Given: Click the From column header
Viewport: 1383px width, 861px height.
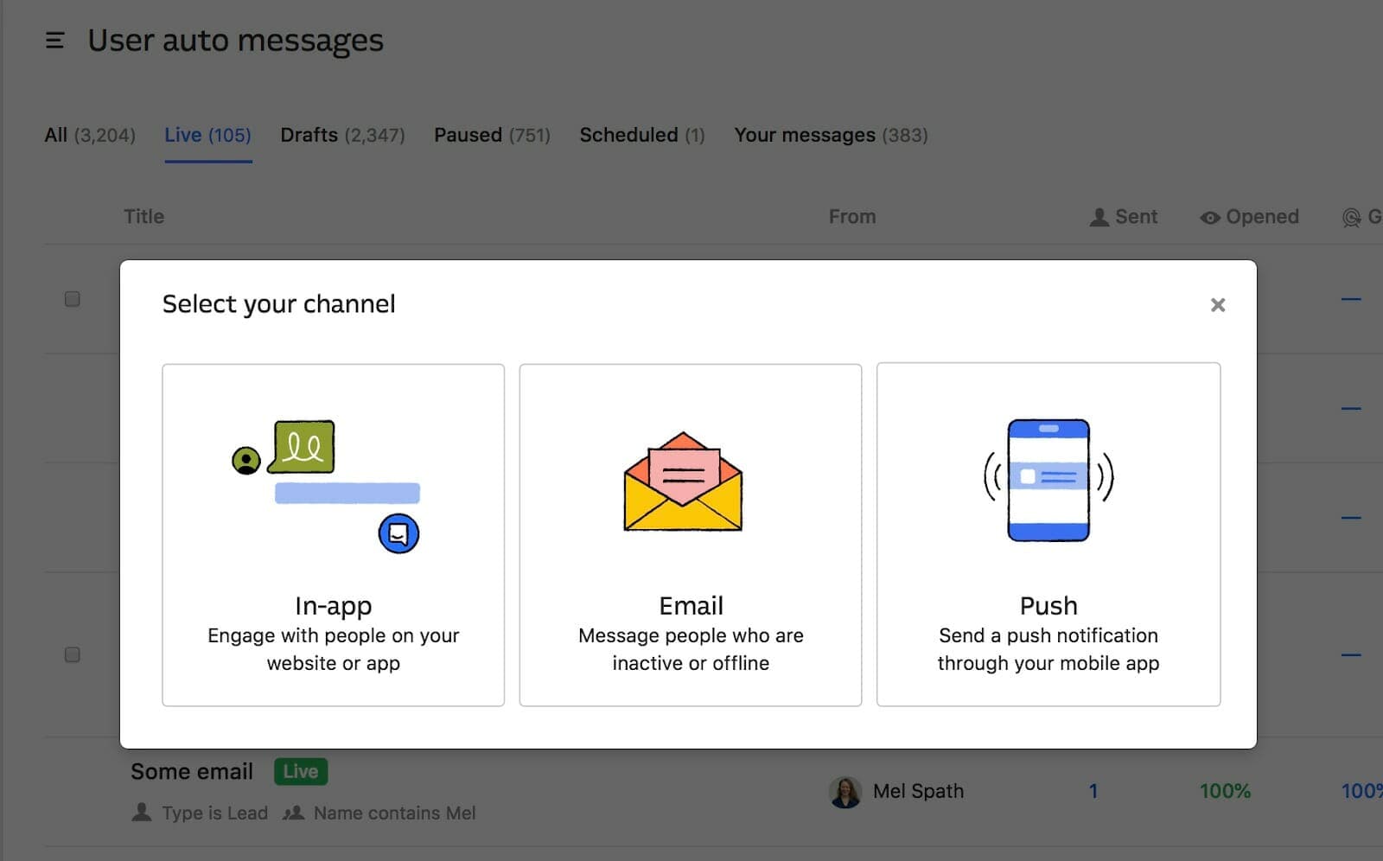Looking at the screenshot, I should coord(852,217).
